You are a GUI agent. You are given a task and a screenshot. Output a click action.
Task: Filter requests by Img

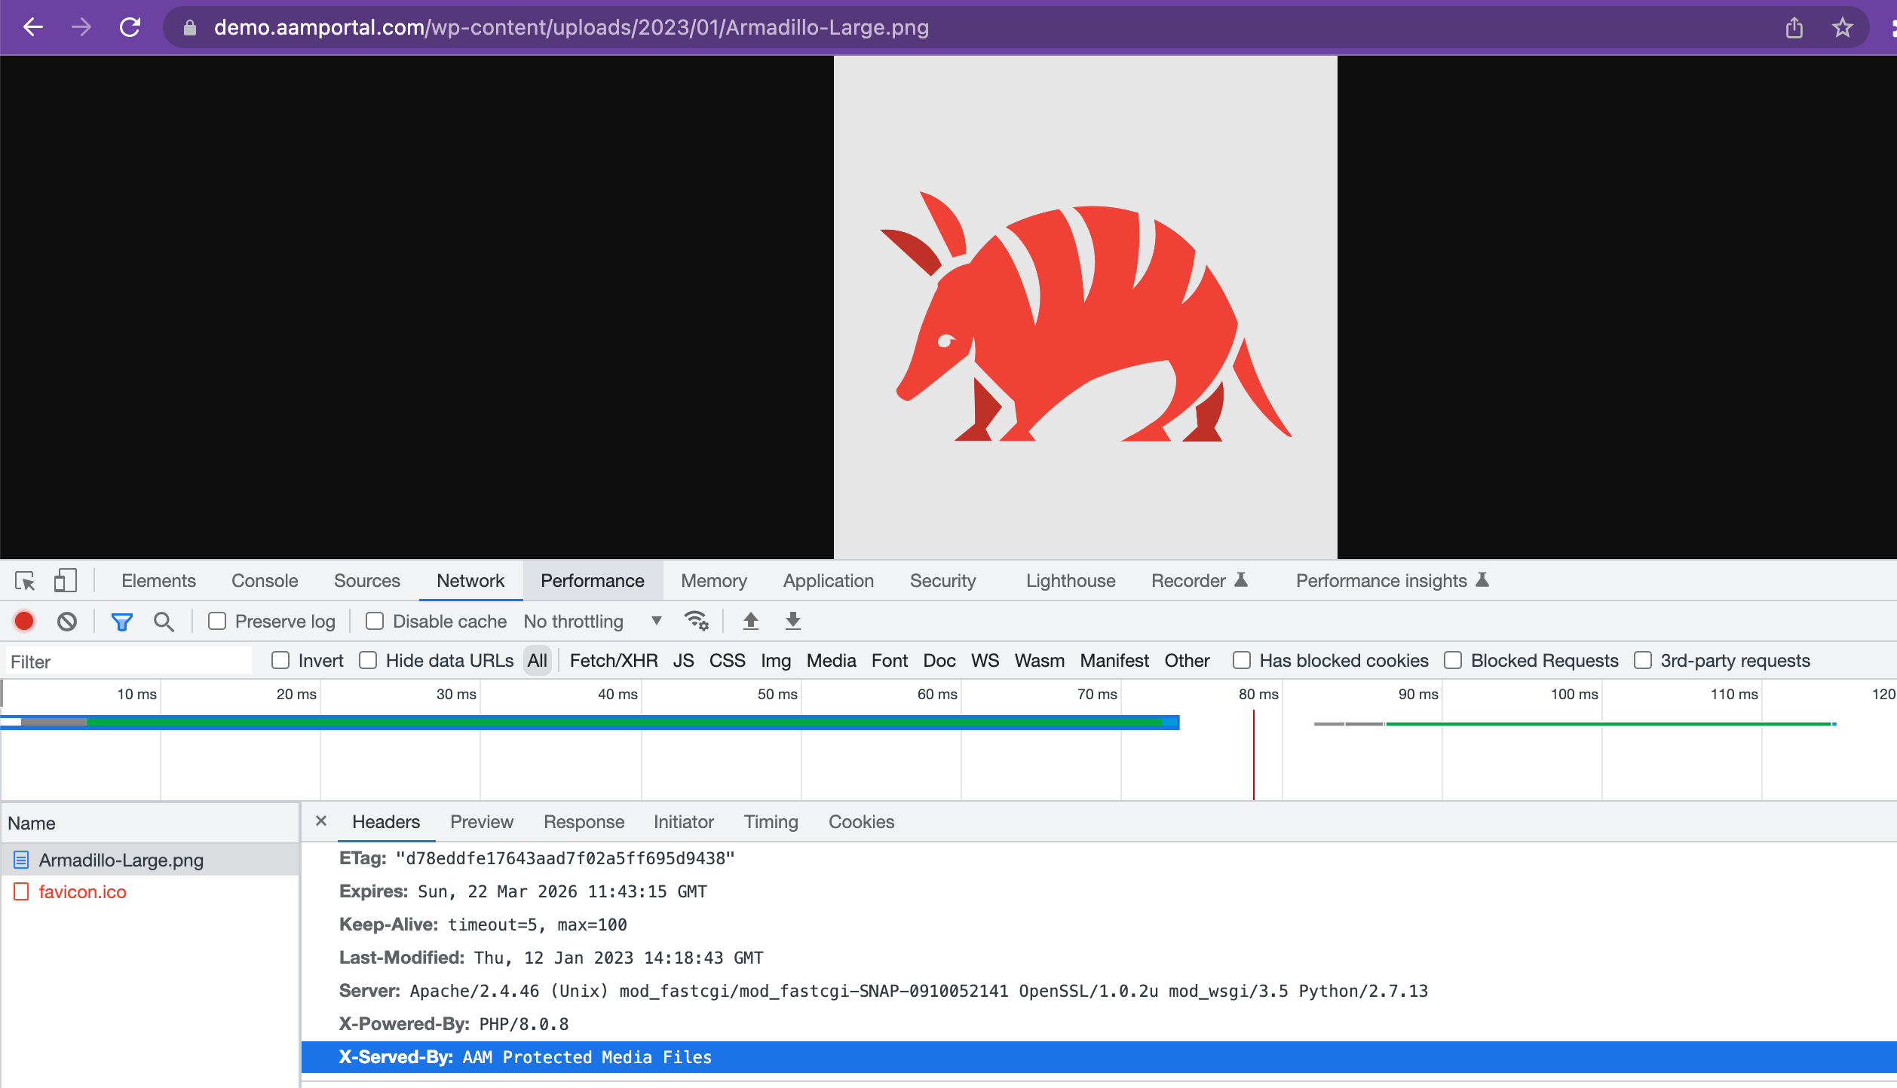(x=776, y=661)
